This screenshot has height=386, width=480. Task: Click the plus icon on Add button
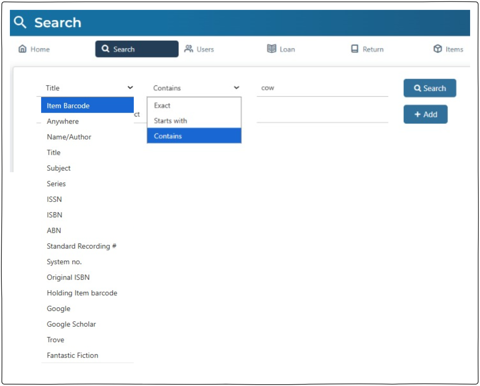click(417, 114)
